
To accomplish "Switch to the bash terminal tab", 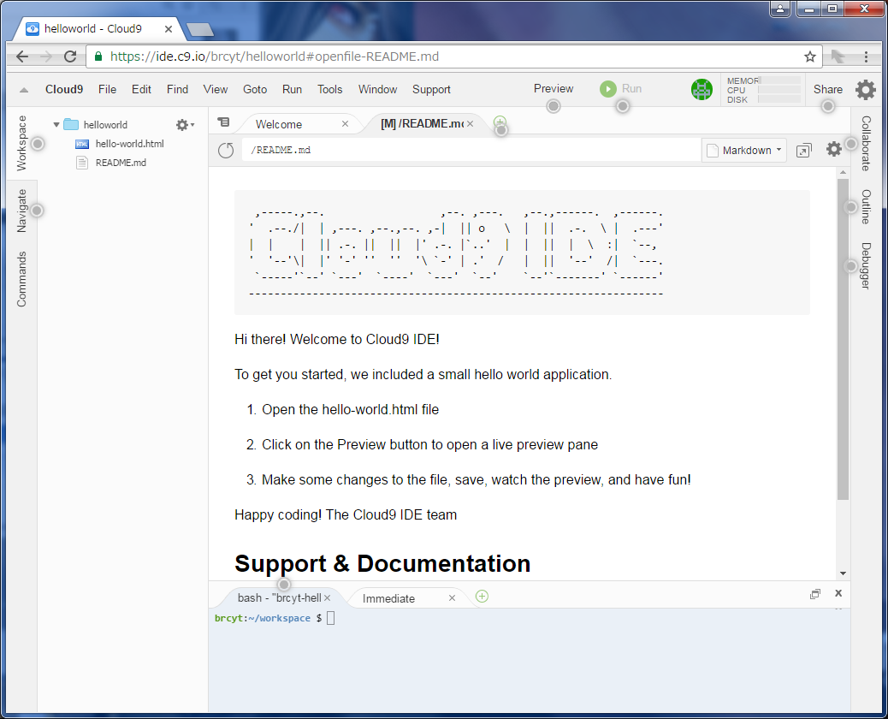I will [279, 597].
